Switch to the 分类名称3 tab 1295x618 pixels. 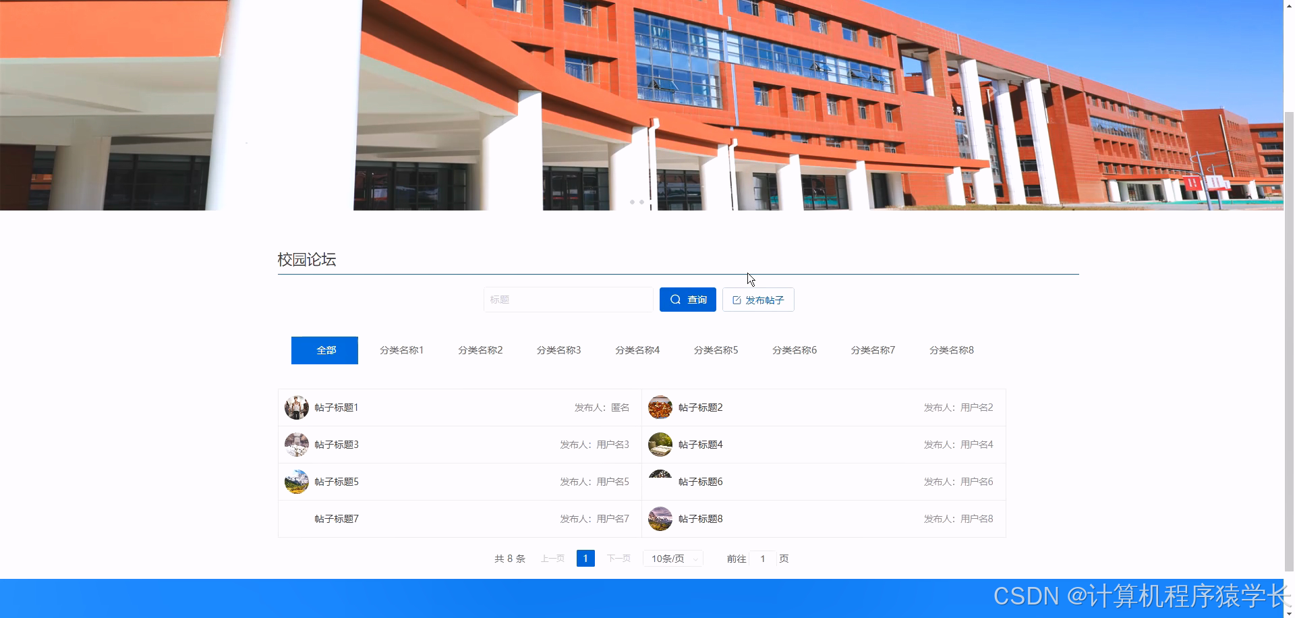pyautogui.click(x=558, y=350)
